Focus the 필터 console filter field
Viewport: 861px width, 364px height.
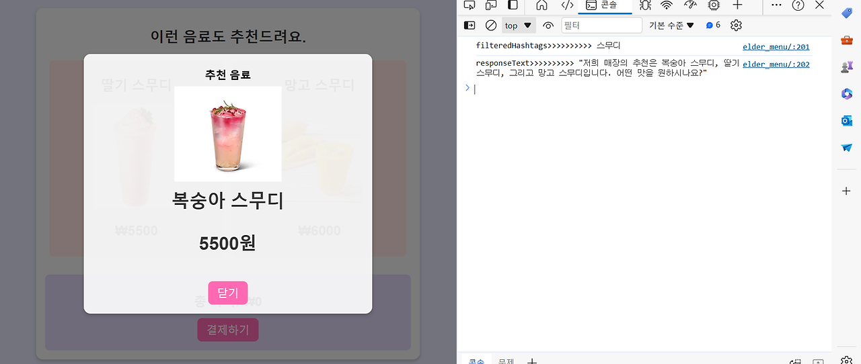pyautogui.click(x=602, y=26)
